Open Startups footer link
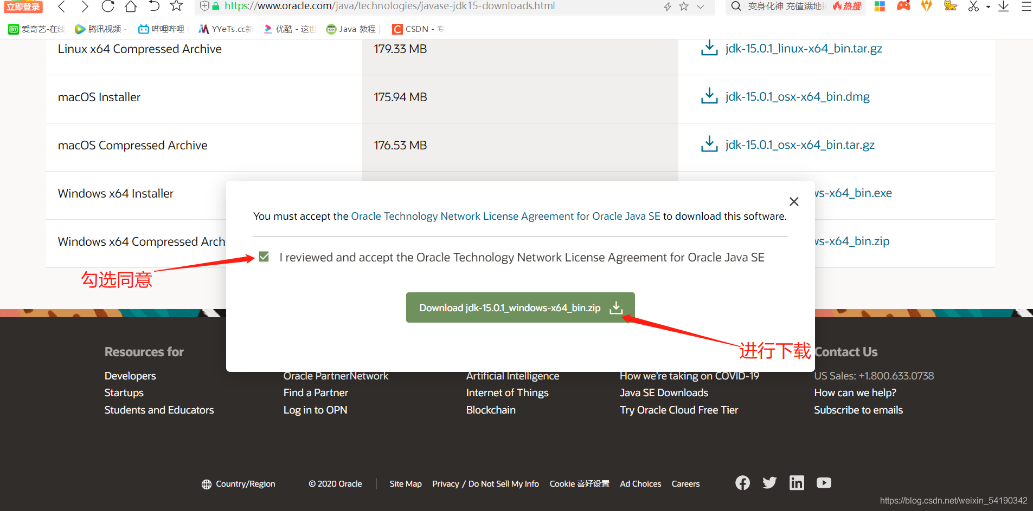1033x511 pixels. point(124,392)
